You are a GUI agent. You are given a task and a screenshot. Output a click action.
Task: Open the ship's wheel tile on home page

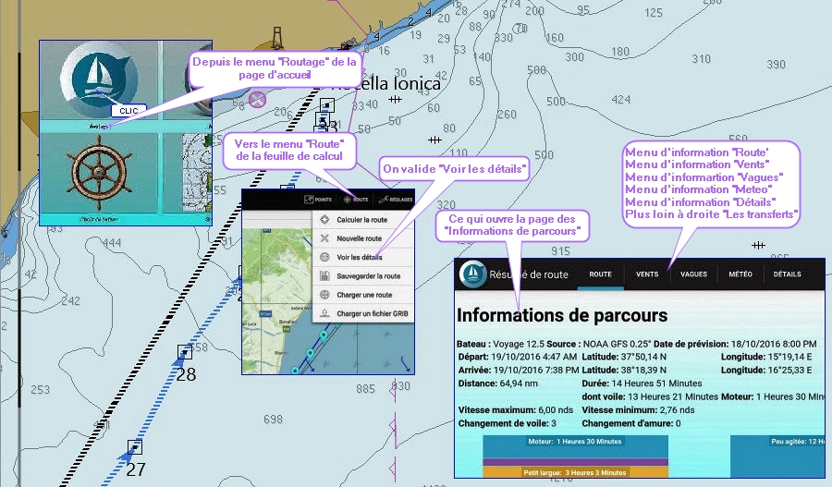(x=99, y=173)
